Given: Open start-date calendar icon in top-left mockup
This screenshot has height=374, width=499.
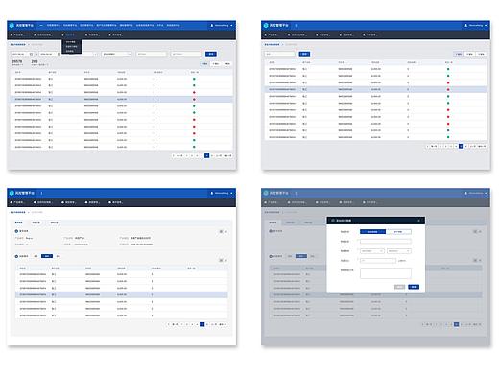Looking at the screenshot, I should point(31,54).
